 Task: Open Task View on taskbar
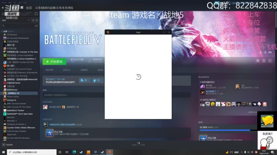[x=67, y=152]
